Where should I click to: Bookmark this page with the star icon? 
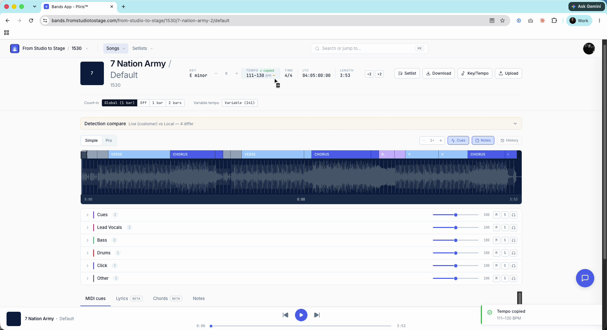coord(502,21)
